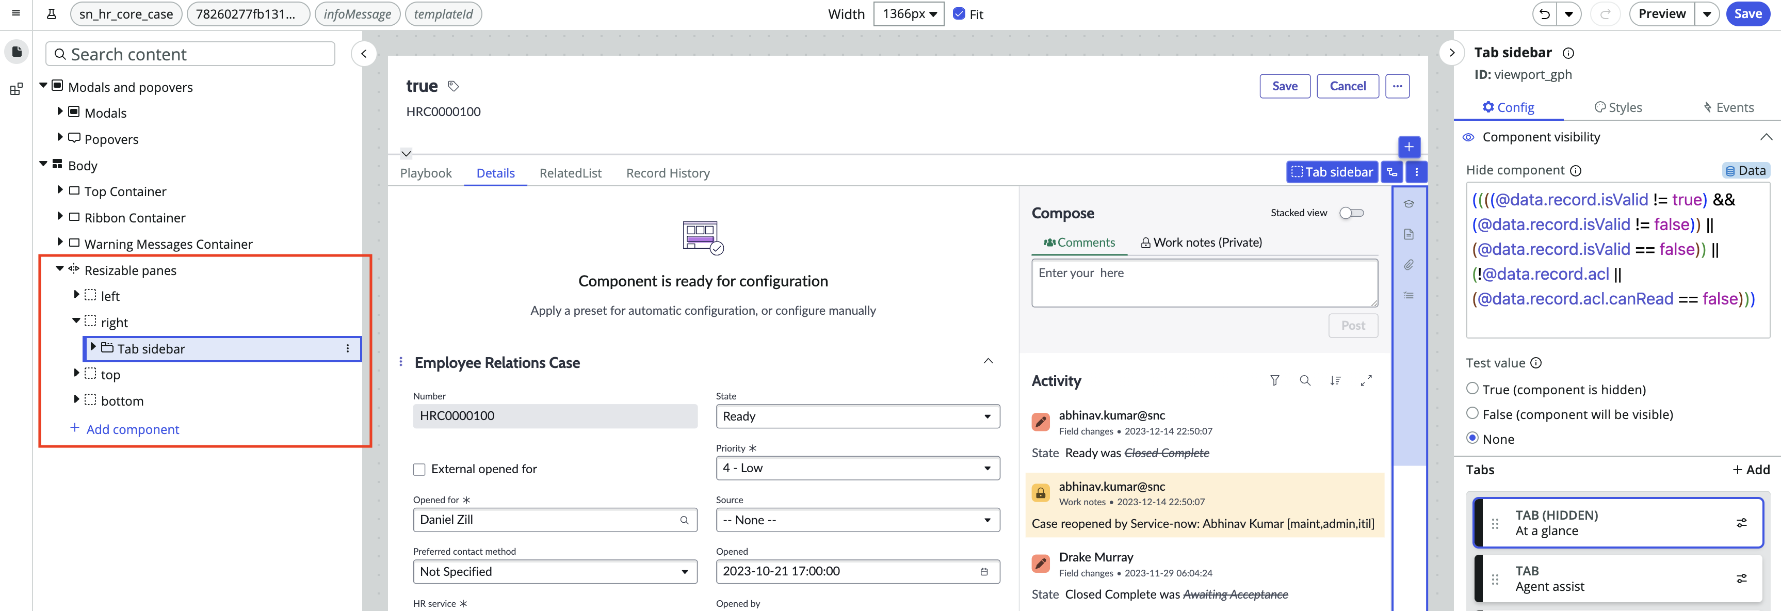Open the Preview dropdown arrow
1781x611 pixels.
point(1707,14)
